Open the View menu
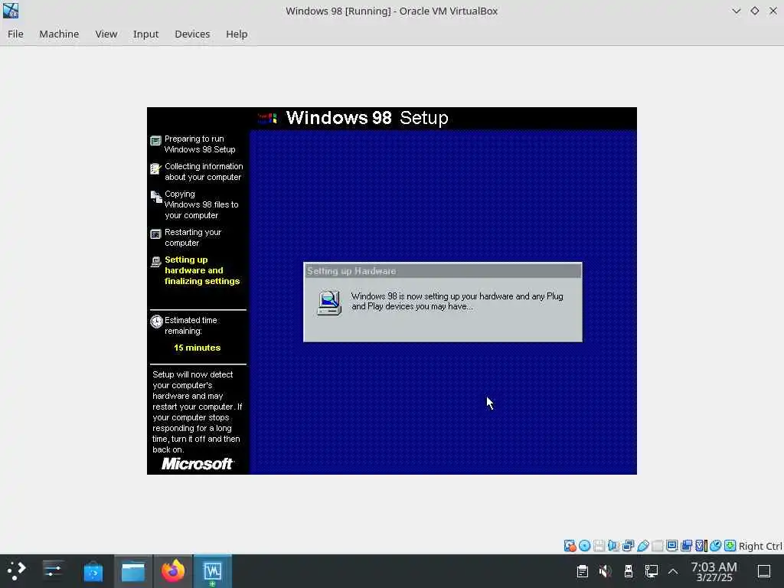 (x=106, y=34)
